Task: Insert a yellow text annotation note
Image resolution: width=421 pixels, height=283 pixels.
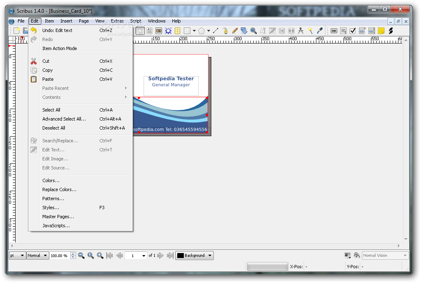Action: point(381,31)
